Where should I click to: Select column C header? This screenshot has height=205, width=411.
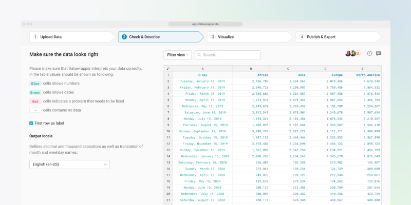click(288, 69)
